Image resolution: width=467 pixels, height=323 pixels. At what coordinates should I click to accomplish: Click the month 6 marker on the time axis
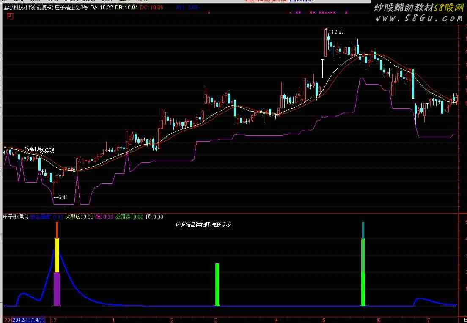click(x=379, y=320)
